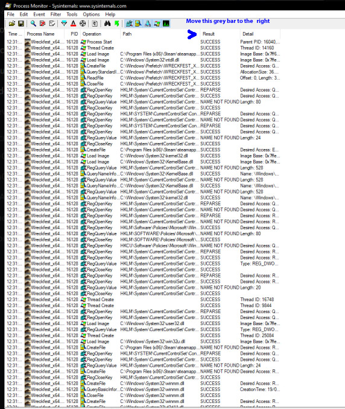This screenshot has width=345, height=409.
Task: Open the Process Tree toolbar icon
Action: (95, 24)
